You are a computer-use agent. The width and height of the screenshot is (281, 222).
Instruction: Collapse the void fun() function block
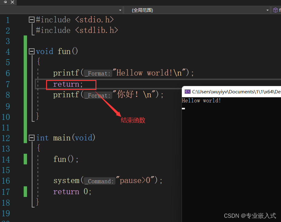click(x=32, y=51)
